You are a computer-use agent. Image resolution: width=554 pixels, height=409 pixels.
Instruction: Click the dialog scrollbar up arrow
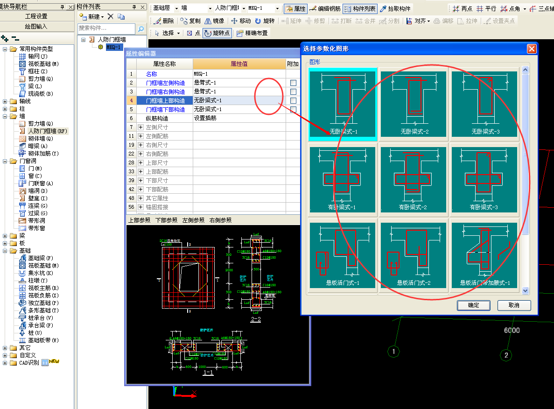(x=526, y=70)
